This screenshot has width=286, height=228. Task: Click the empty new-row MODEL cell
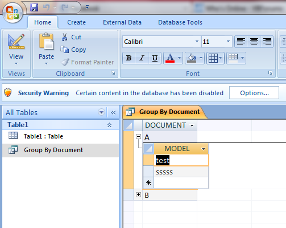[x=181, y=183]
